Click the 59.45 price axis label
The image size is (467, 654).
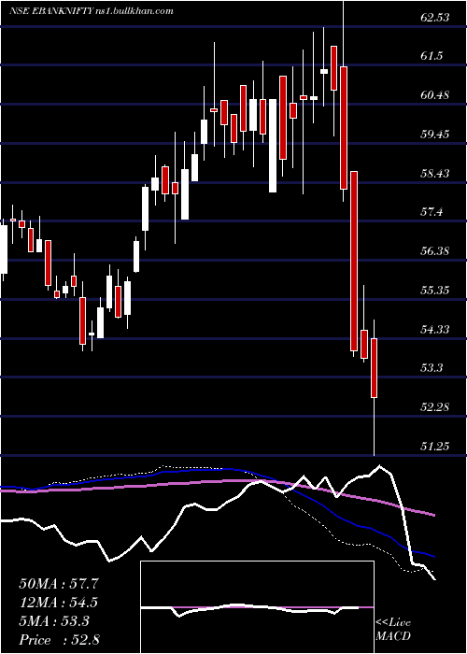pyautogui.click(x=435, y=135)
